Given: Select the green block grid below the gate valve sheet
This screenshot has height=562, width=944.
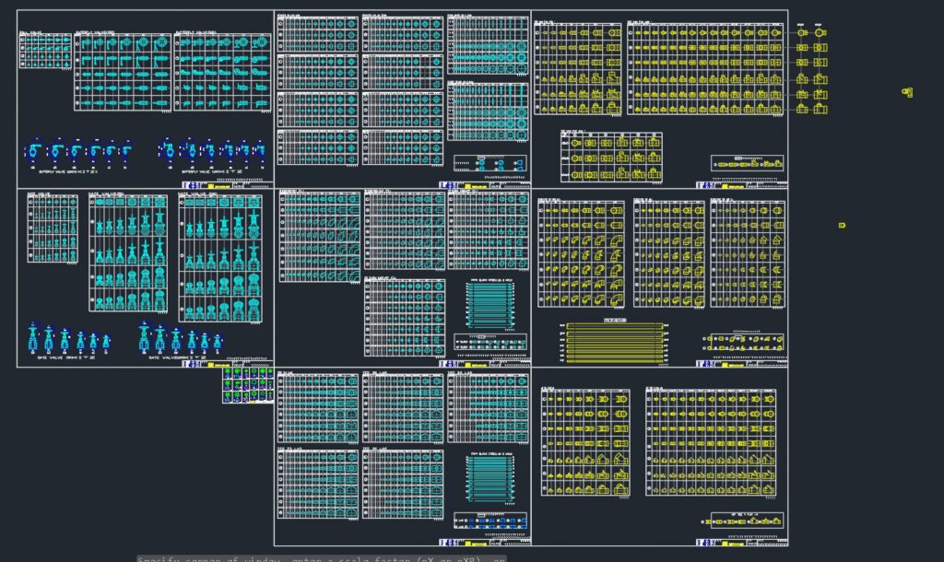Looking at the screenshot, I should click(248, 385).
